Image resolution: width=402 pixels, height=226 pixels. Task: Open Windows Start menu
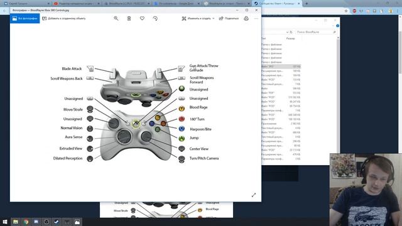click(x=5, y=222)
